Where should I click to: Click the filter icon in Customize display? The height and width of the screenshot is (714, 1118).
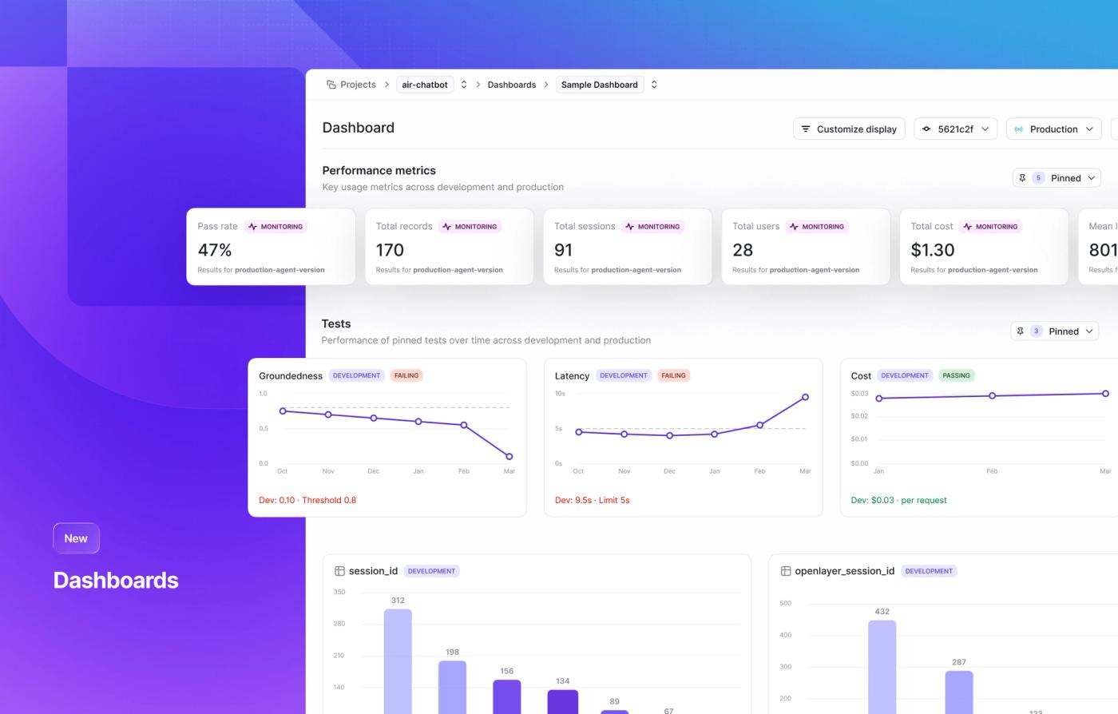806,129
